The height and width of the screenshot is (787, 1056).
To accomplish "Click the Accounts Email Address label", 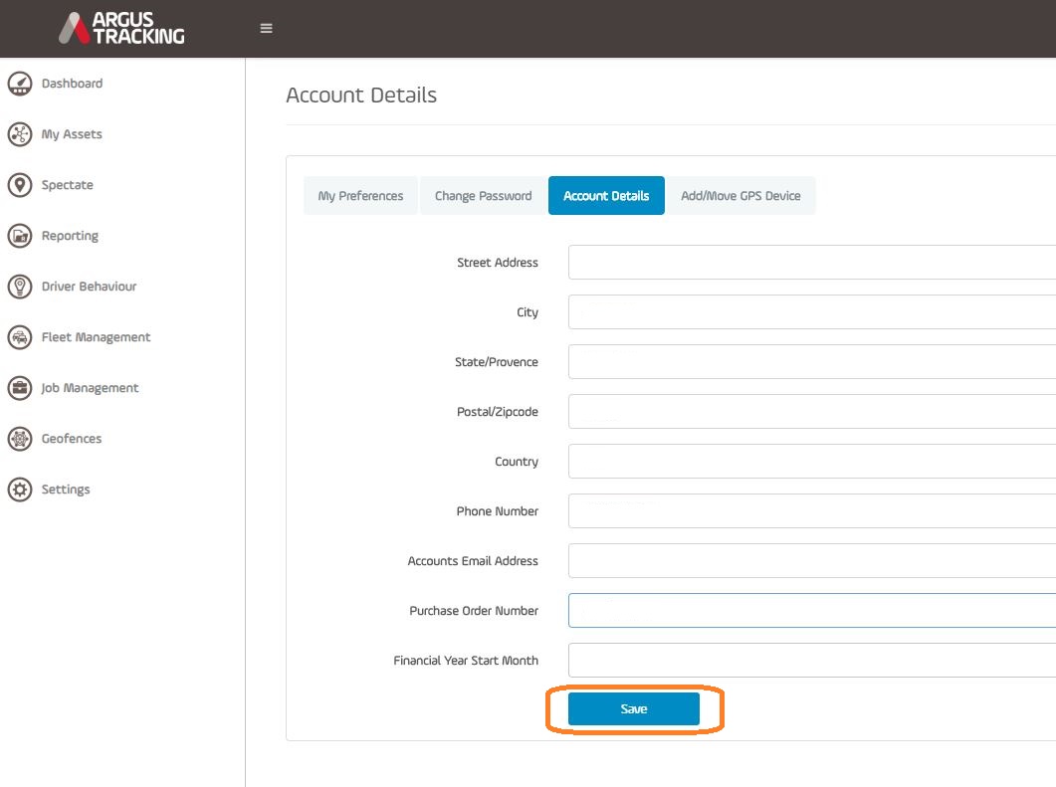I will 473,561.
